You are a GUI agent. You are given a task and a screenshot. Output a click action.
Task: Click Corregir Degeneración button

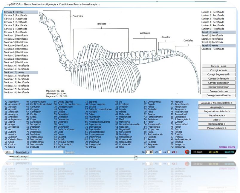(x=219, y=74)
